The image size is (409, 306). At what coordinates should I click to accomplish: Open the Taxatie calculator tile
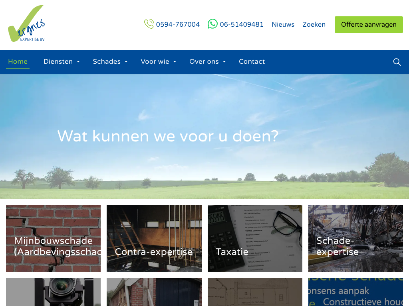[x=255, y=238]
